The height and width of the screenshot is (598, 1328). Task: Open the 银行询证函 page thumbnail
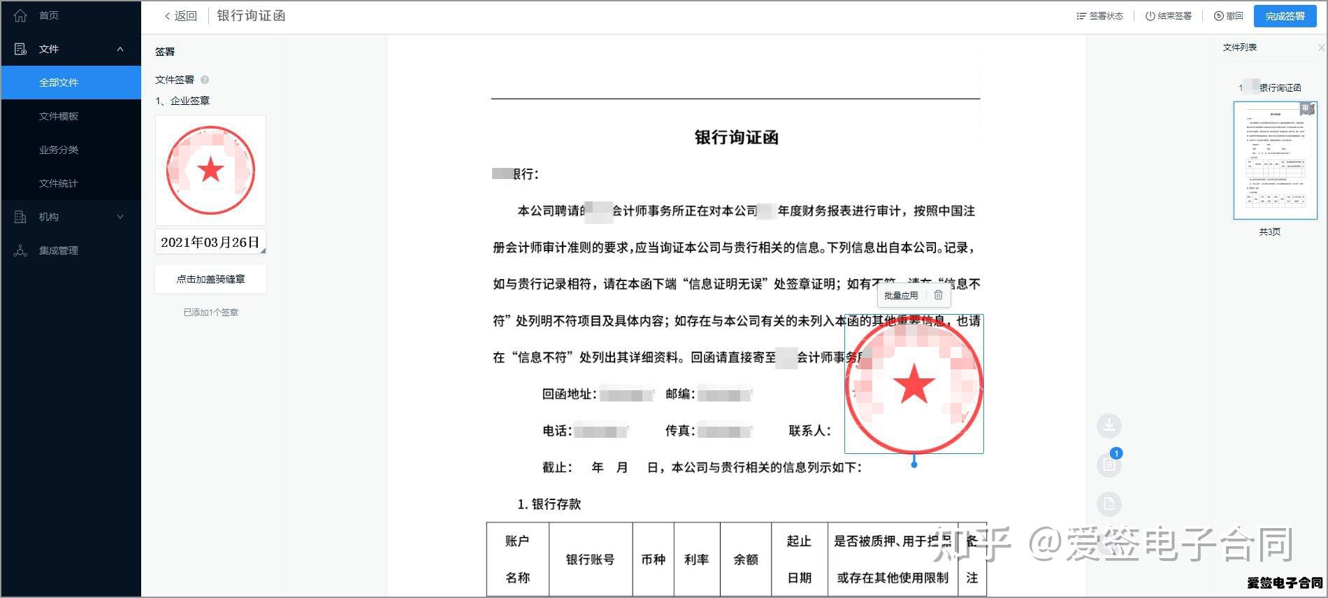click(1276, 160)
